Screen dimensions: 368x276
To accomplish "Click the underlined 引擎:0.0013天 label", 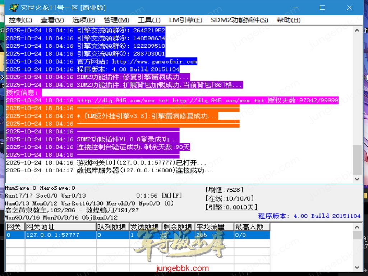I will (x=231, y=207).
